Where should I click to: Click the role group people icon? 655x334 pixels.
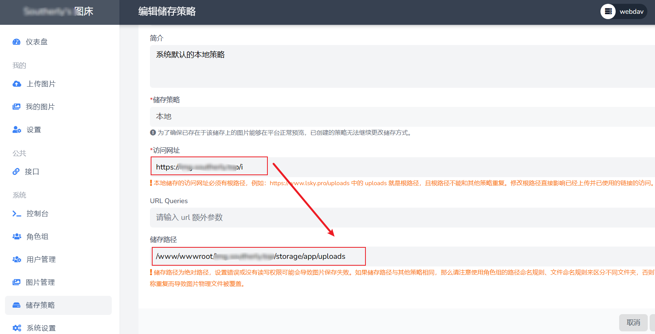pyautogui.click(x=17, y=237)
